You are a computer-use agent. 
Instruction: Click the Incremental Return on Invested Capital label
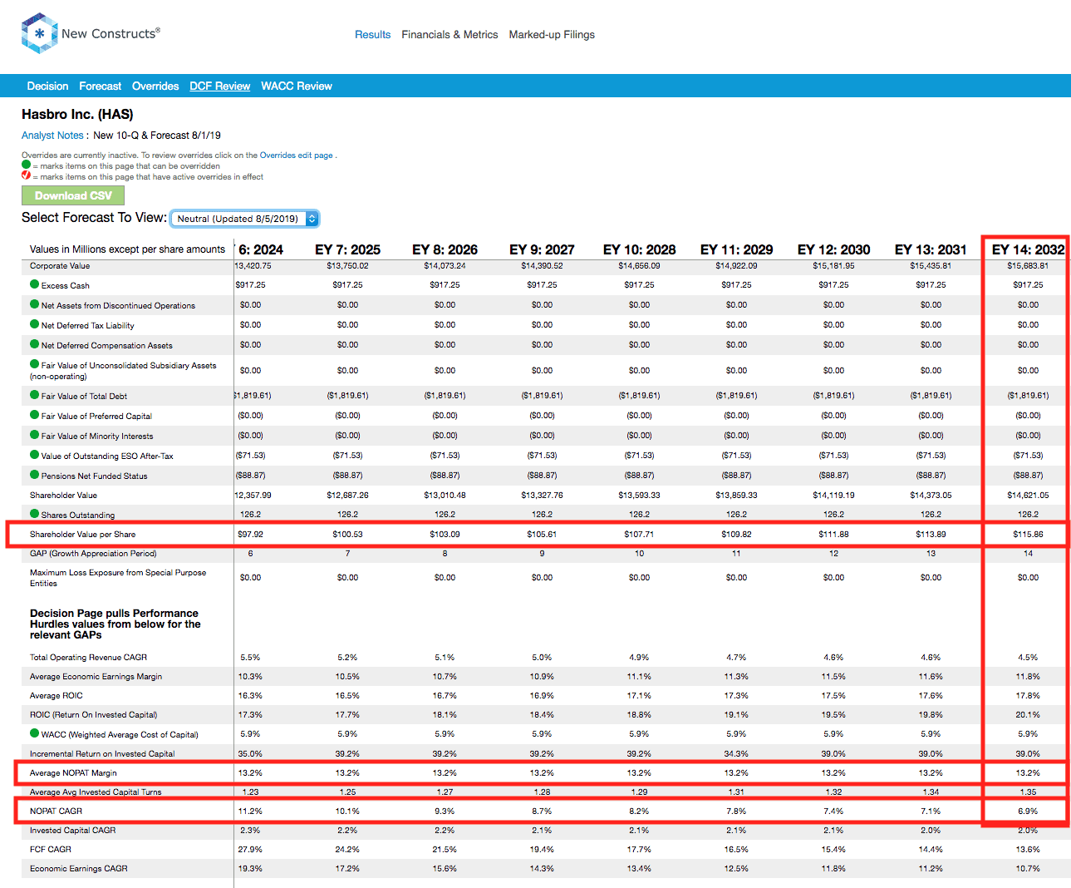point(102,754)
